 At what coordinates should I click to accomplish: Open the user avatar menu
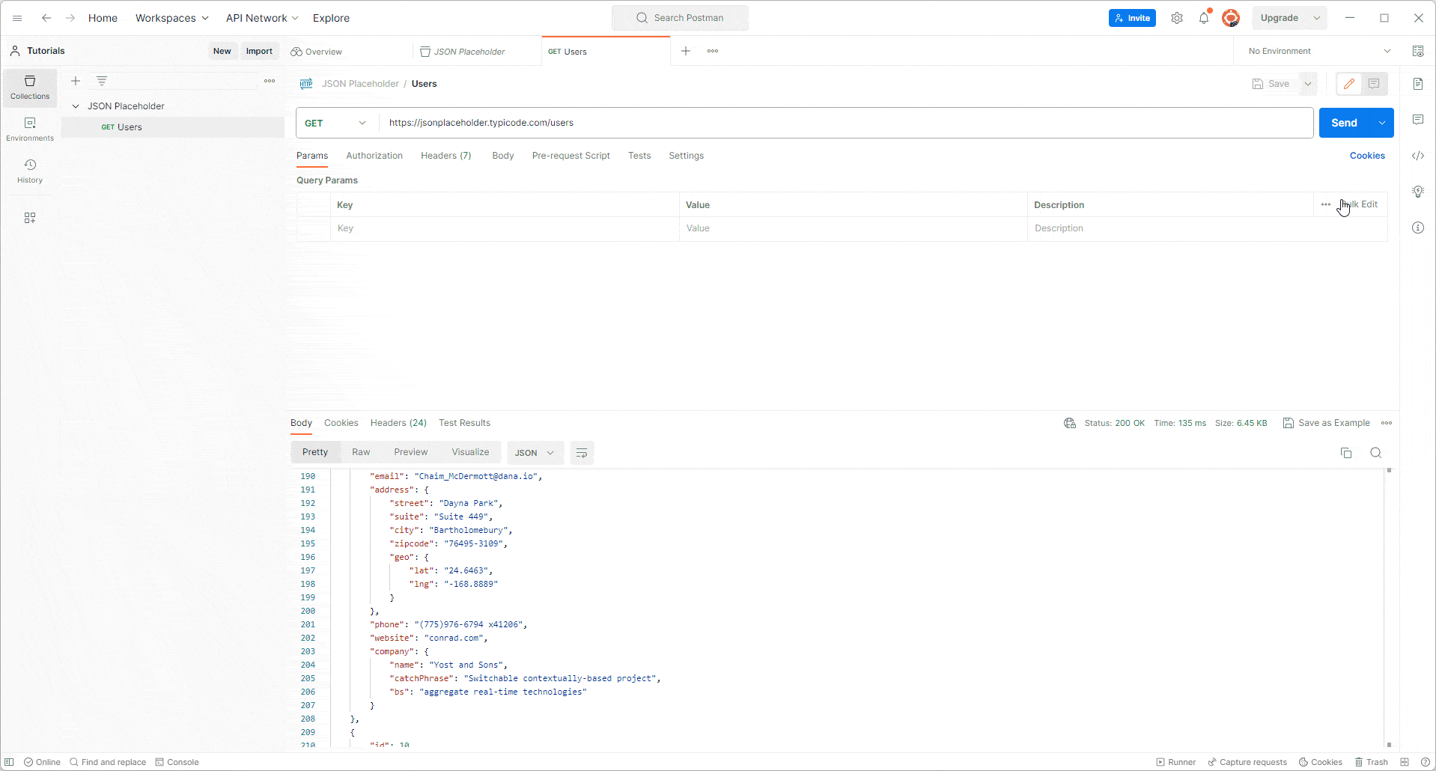coord(1231,18)
